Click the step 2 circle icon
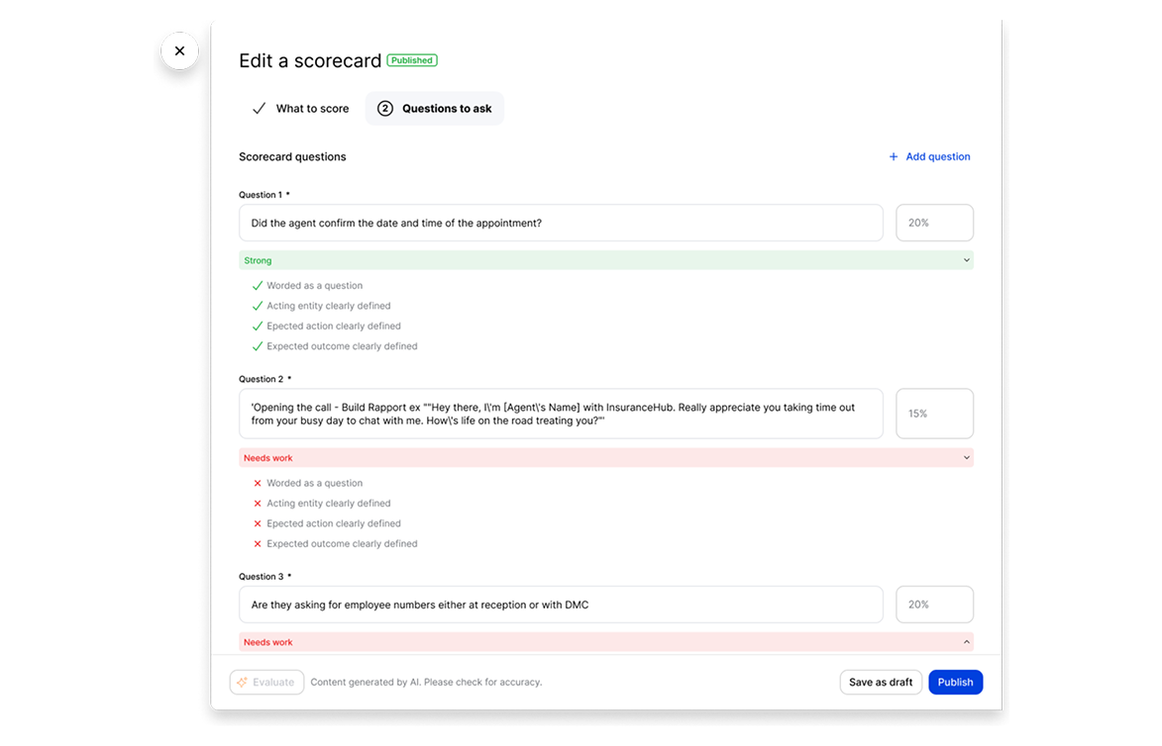This screenshot has height=746, width=1162. coord(385,109)
